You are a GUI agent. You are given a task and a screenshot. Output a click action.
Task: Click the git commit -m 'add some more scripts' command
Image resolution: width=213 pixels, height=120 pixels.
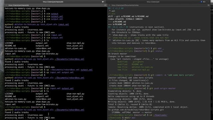click(x=172, y=75)
